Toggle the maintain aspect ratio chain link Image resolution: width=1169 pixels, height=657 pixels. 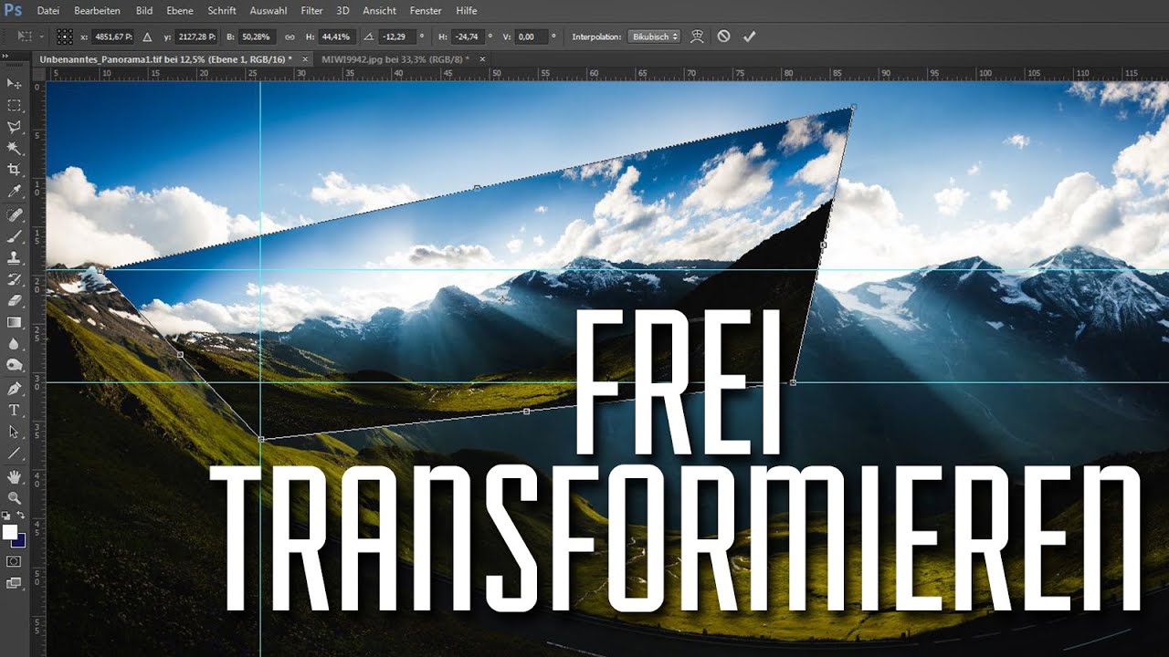pos(290,36)
